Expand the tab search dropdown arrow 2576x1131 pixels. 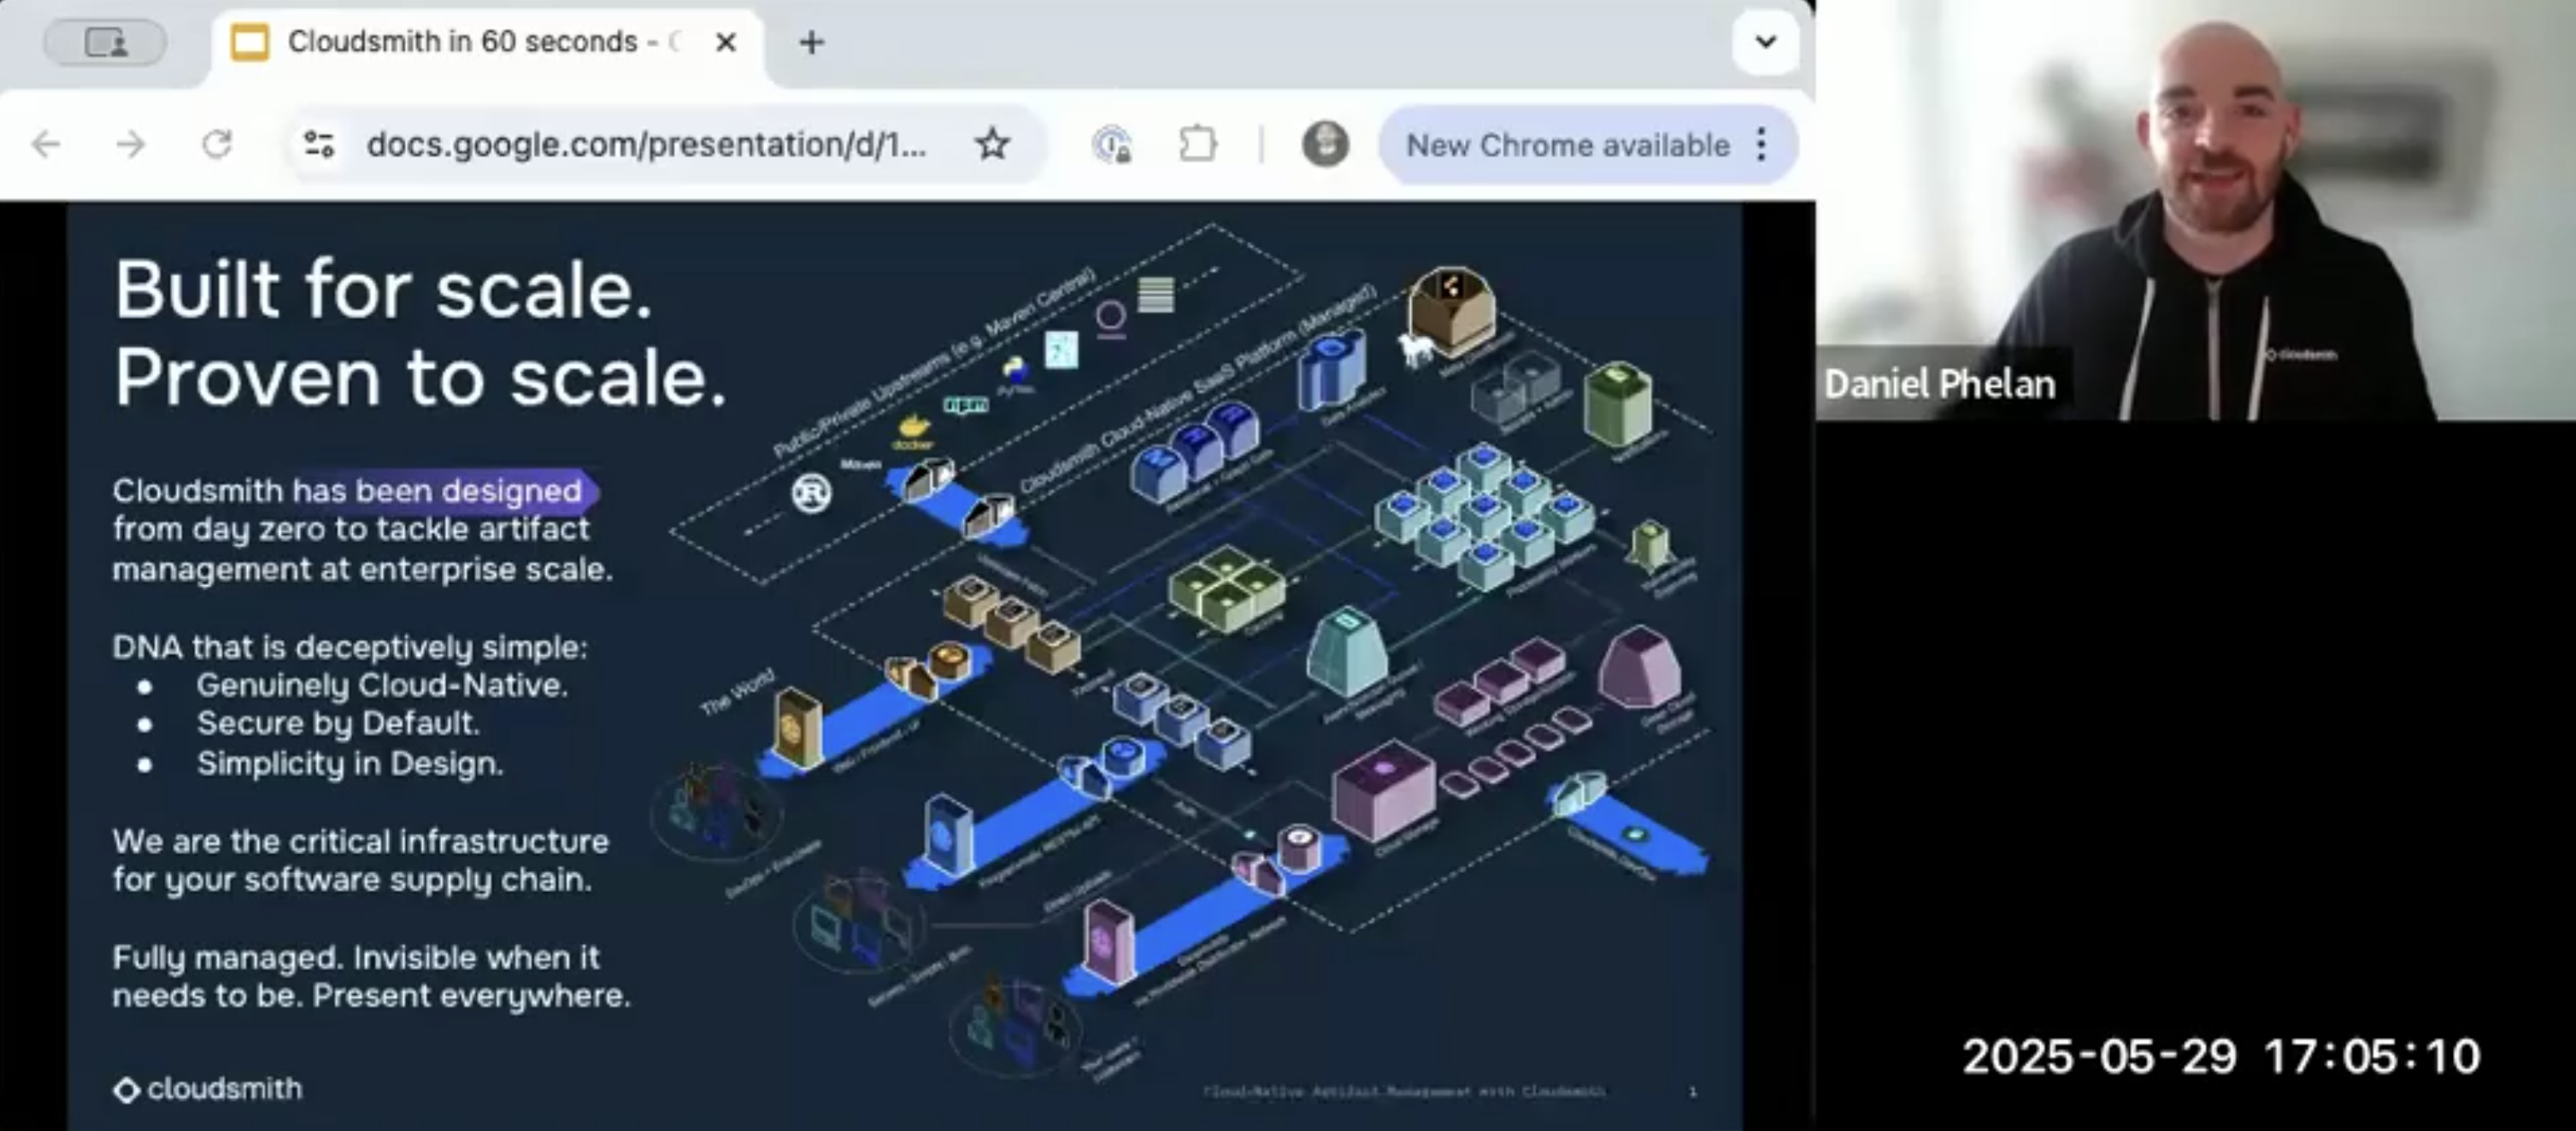(1766, 42)
